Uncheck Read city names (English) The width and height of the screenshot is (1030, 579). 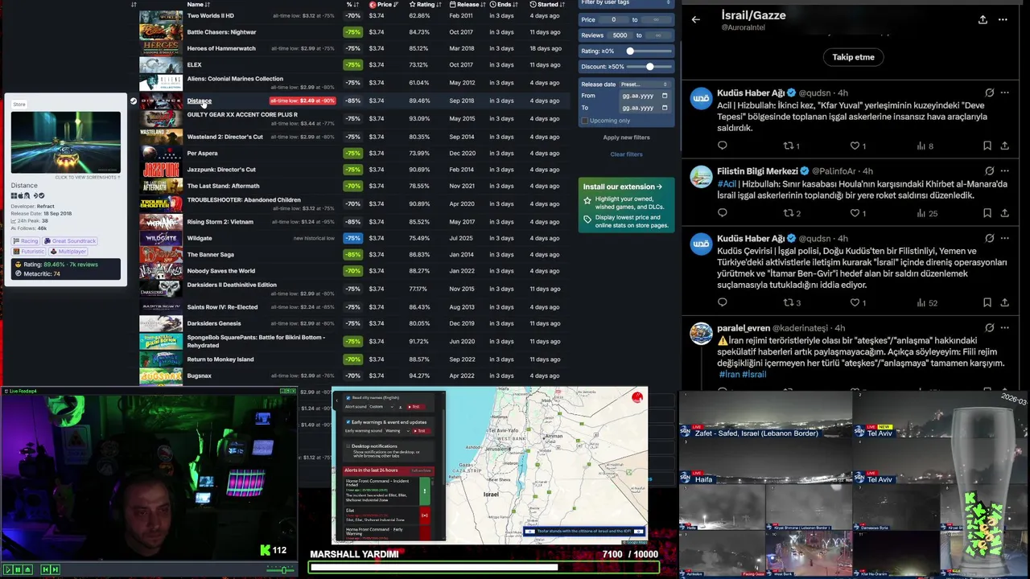coord(348,398)
